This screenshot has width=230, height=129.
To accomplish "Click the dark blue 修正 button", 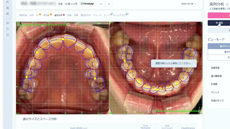I will [x=219, y=23].
